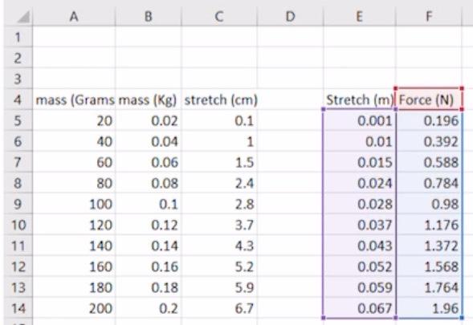Select Force cell with value 0.98
Viewport: 473px width, 325px height.
[428, 204]
